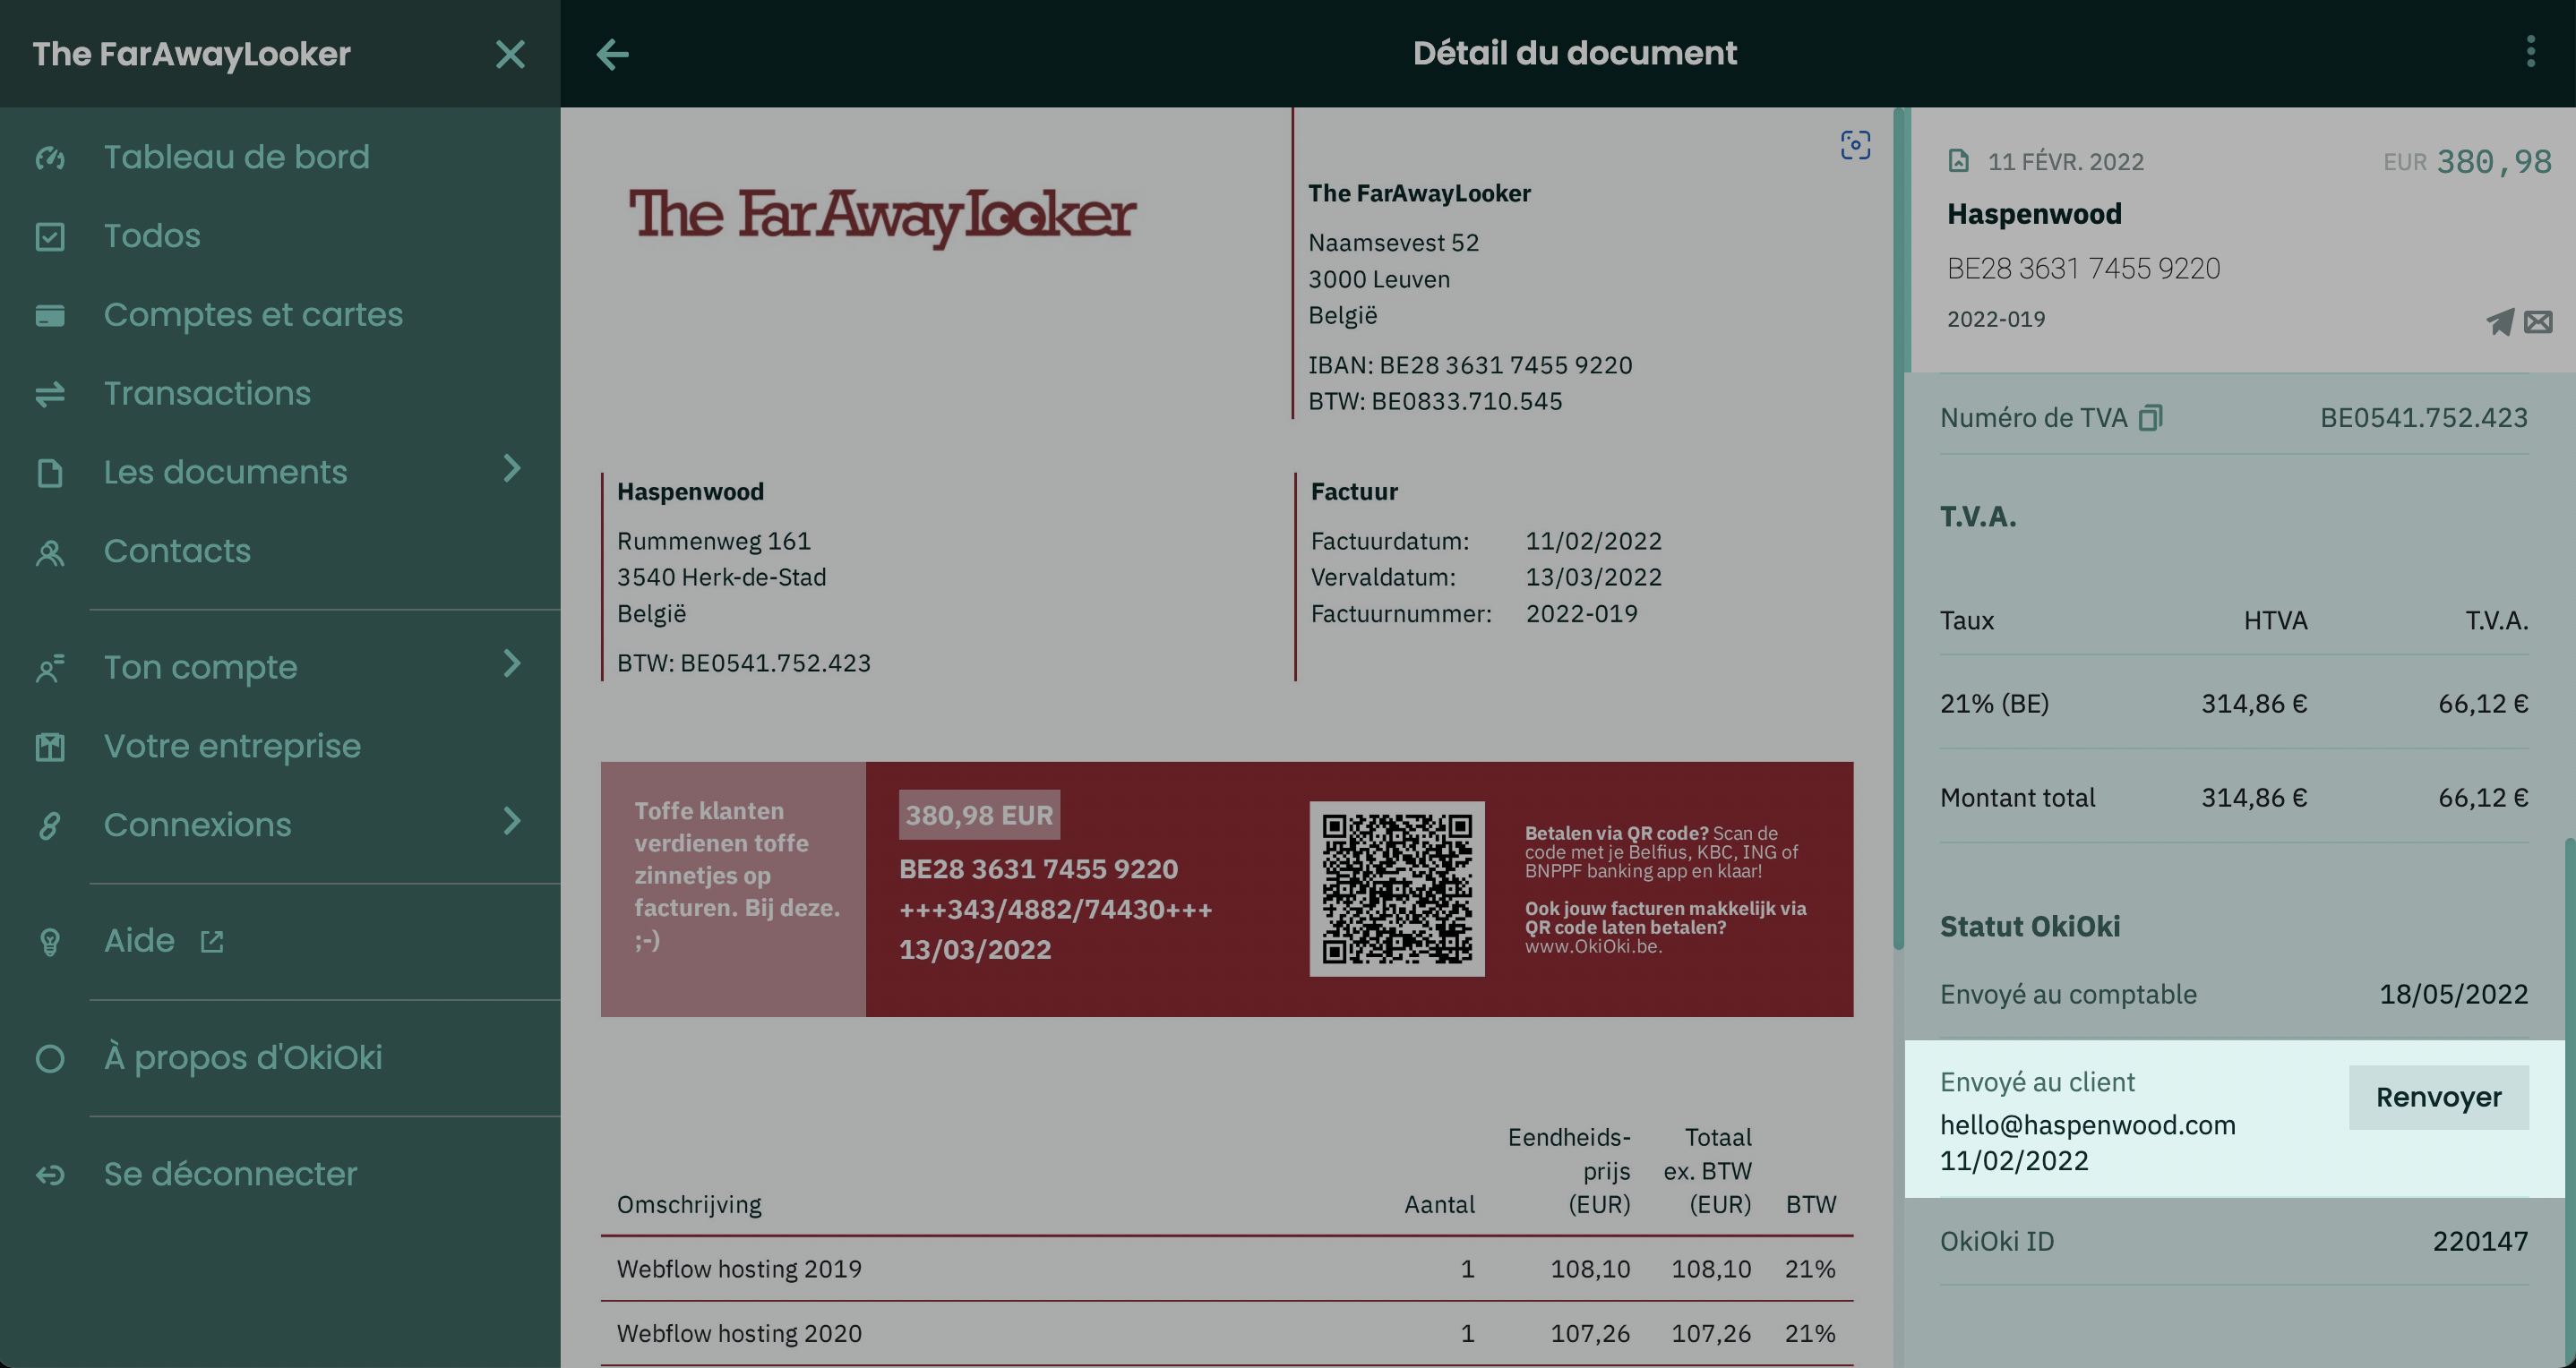
Task: Open À propos d'OkiOki
Action: pyautogui.click(x=243, y=1058)
